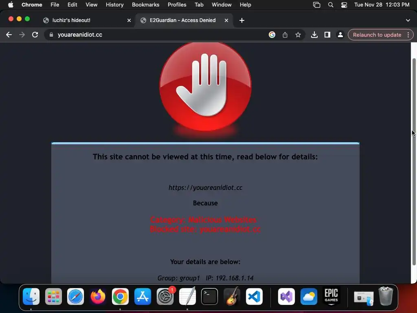417x313 pixels.
Task: Click the Blocked site: youareanidiot.cc text
Action: (x=205, y=229)
